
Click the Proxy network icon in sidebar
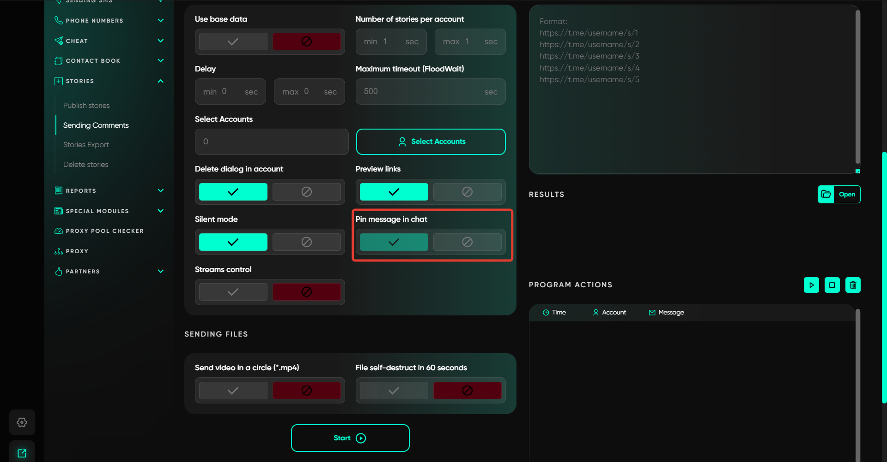pos(59,251)
